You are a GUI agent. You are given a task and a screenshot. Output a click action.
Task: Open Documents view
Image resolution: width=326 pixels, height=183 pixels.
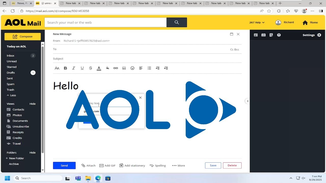click(17, 121)
